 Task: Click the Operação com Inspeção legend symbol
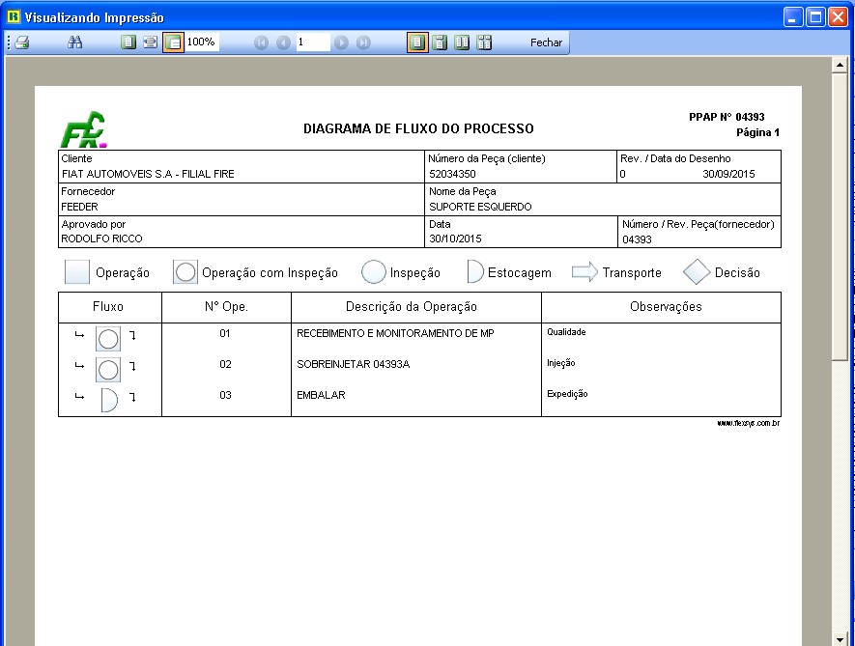185,271
